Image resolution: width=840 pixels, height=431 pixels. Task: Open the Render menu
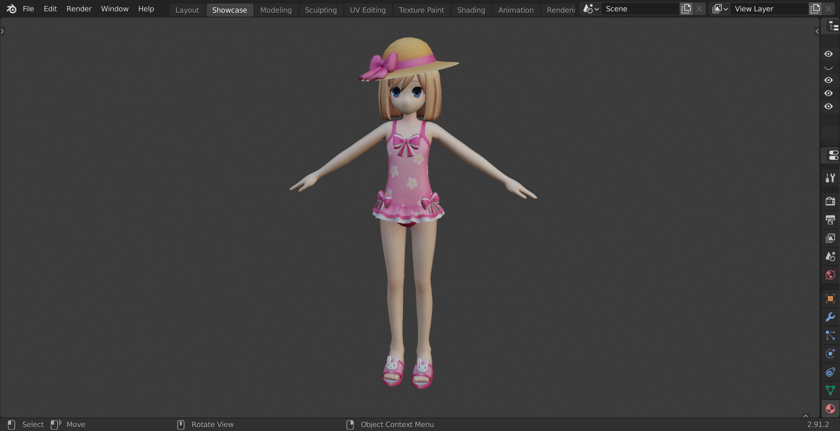click(x=79, y=9)
